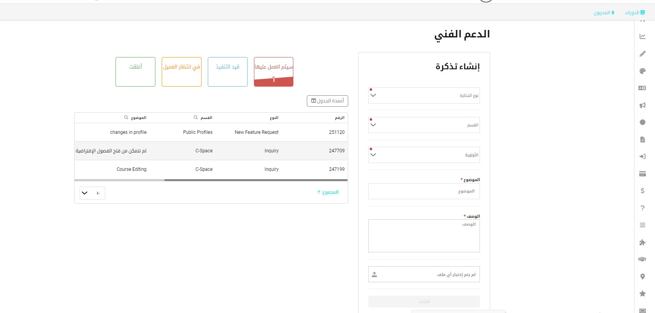Screen dimensions: 655x313
Task: Open the handshake icon in sidebar
Action: [x=642, y=259]
